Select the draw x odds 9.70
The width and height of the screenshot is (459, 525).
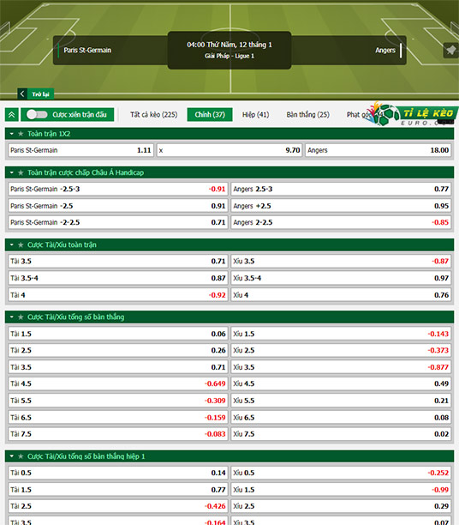[x=229, y=150]
